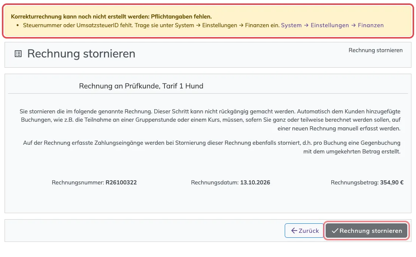Click the Rechnung stornieren breadcrumb text
The width and height of the screenshot is (416, 257).
point(376,50)
